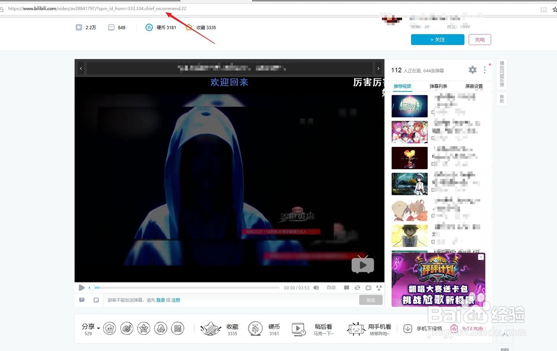
Task: Switch to the 弹幕列表 tab
Action: point(439,86)
